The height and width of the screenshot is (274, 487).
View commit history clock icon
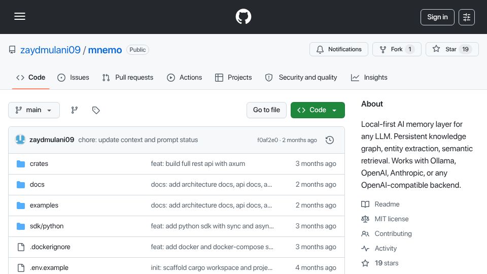coord(330,140)
